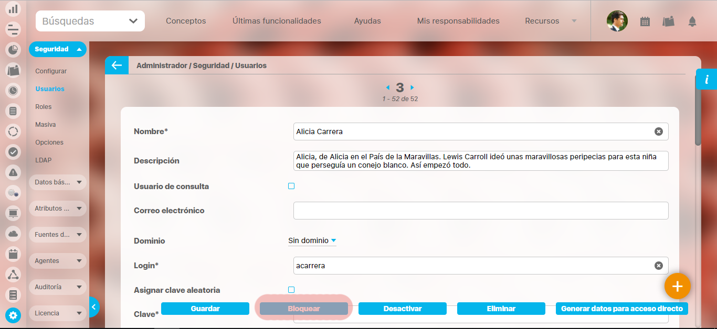Open the Roles menu item
The height and width of the screenshot is (329, 717).
pos(44,107)
